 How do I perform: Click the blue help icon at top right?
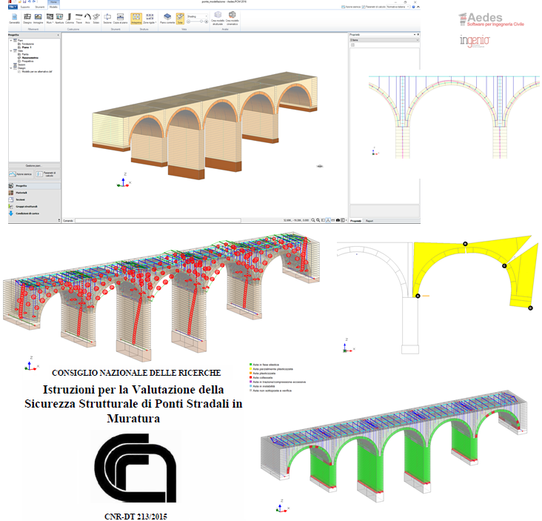pyautogui.click(x=413, y=7)
